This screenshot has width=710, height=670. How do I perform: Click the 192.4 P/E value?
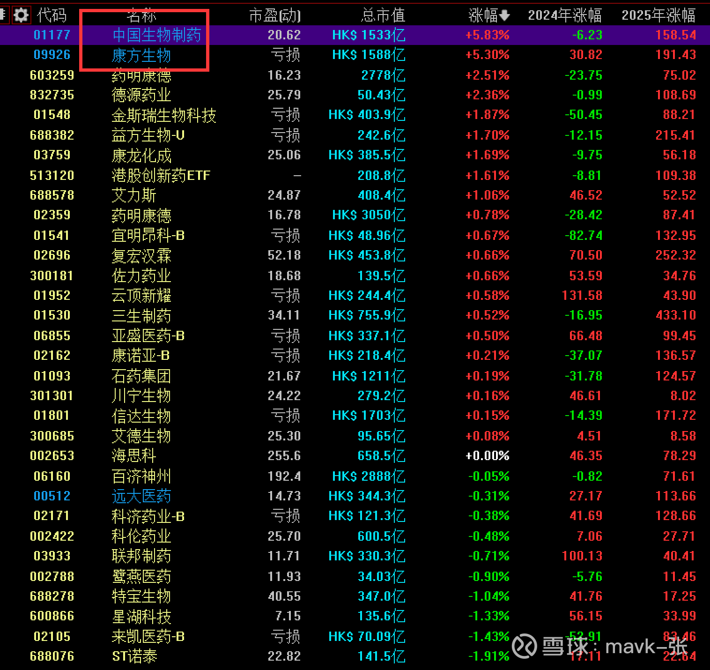point(284,476)
